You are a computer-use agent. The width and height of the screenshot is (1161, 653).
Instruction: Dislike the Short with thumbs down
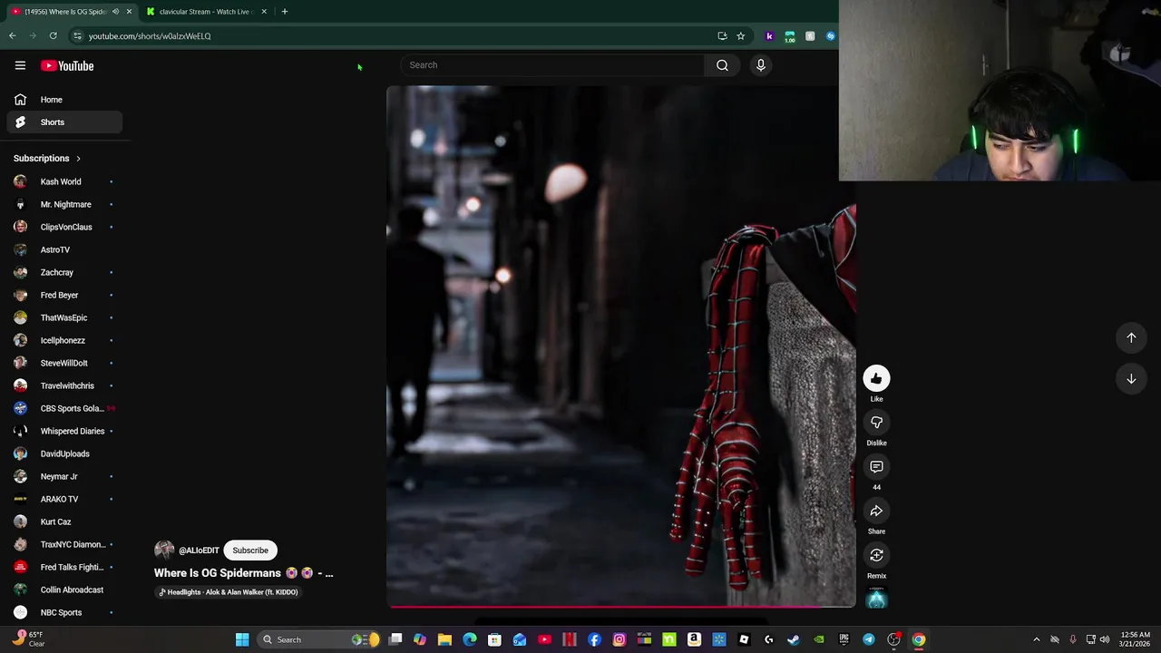click(x=876, y=423)
